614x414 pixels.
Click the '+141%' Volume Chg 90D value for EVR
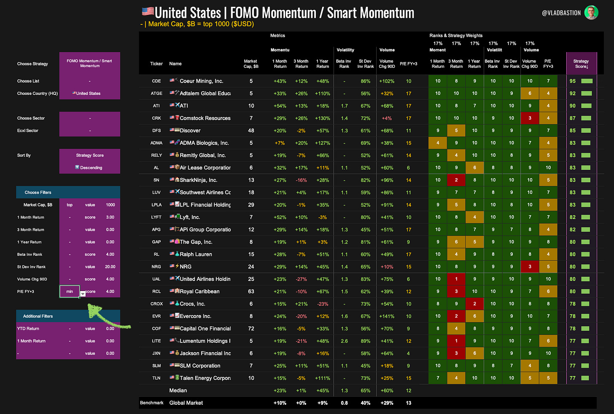click(387, 316)
